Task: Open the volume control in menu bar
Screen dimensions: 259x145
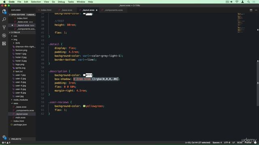Action: click(x=231, y=2)
